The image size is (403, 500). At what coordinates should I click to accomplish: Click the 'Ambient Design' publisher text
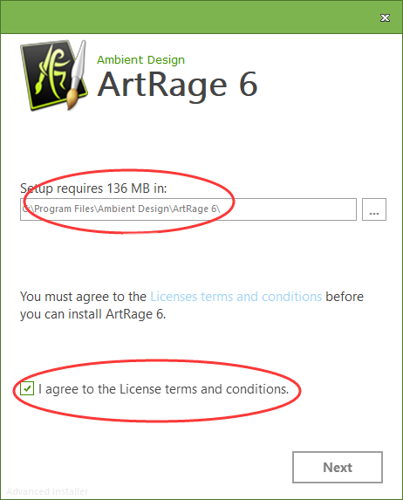click(141, 60)
